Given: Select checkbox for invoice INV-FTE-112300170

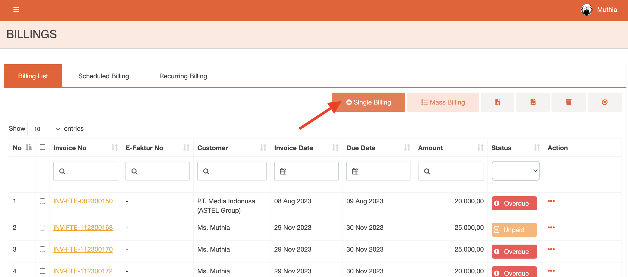Looking at the screenshot, I should pyautogui.click(x=43, y=249).
